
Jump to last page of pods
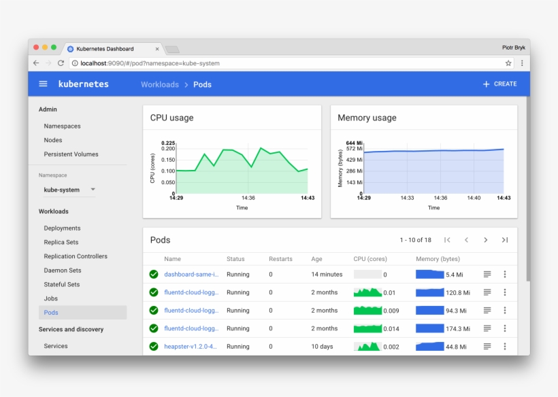click(x=505, y=240)
